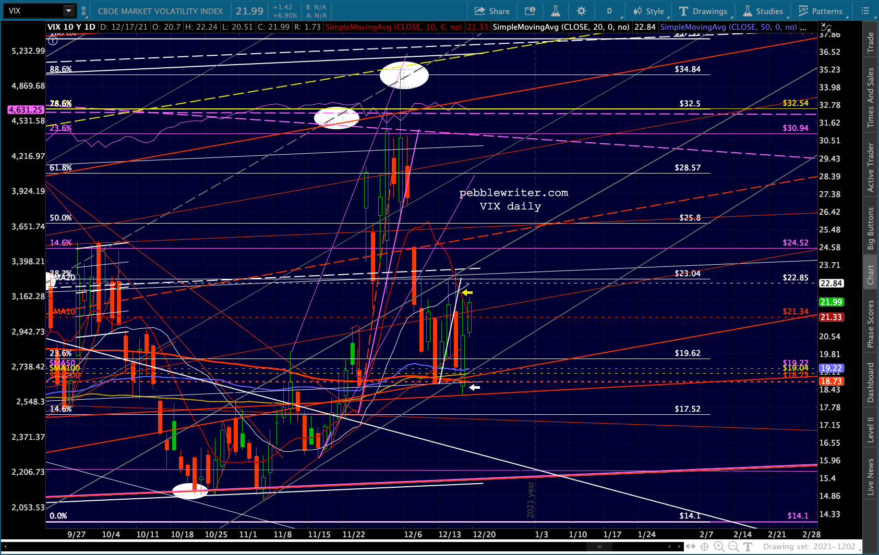Open the Drawings menu
Screen dimensions: 879x555
point(703,11)
